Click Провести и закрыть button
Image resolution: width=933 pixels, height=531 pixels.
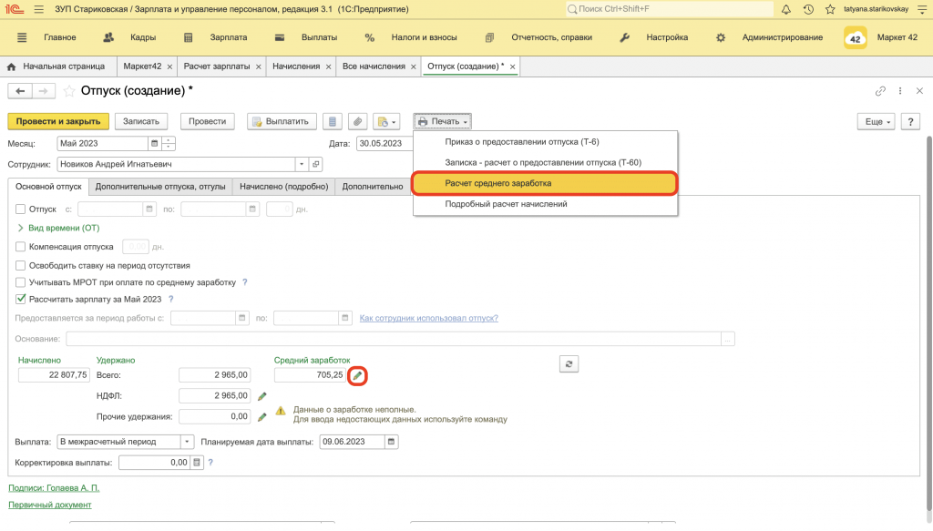(58, 121)
